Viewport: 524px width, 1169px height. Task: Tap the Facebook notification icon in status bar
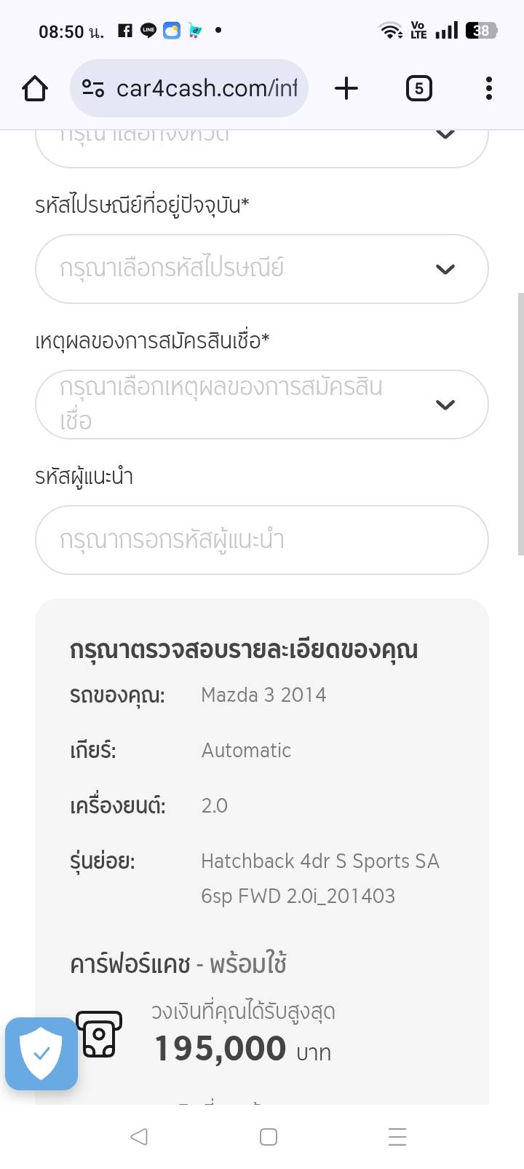125,31
